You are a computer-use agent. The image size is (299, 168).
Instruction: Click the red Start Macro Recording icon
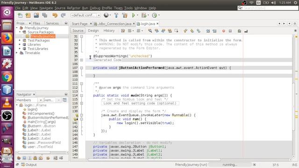point(223,31)
